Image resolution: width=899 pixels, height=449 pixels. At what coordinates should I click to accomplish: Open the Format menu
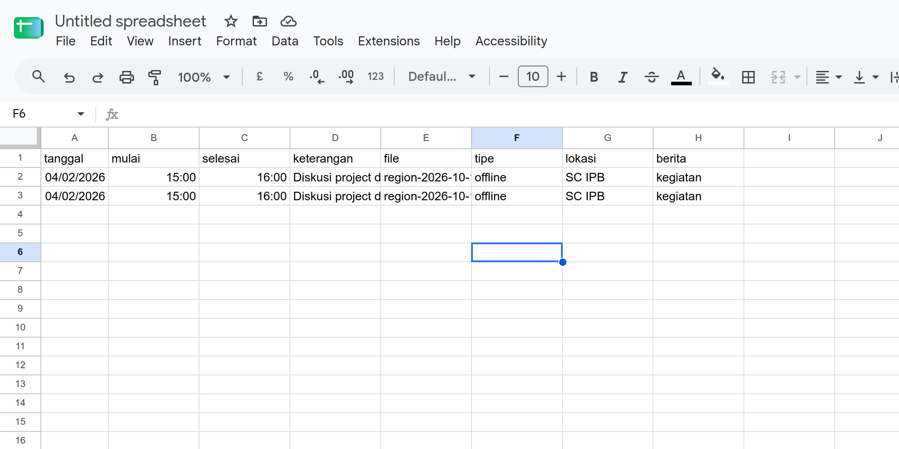point(236,41)
